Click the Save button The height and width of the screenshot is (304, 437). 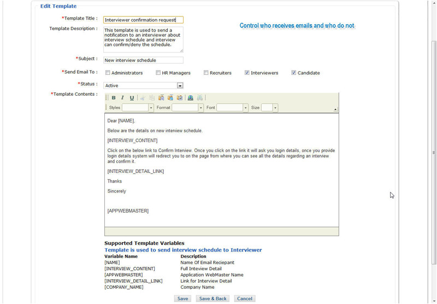point(182,299)
